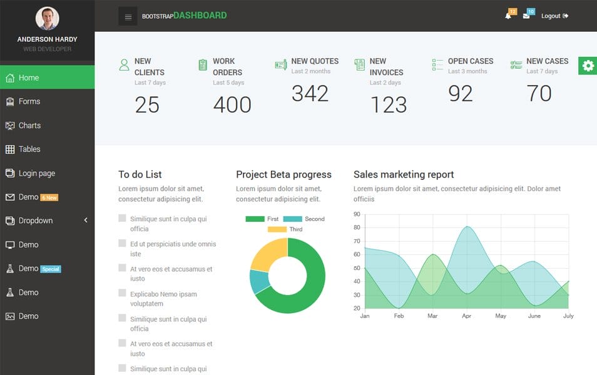Expand the Dropdown sidebar section chevron
Viewport: 597px width, 375px height.
(x=85, y=220)
